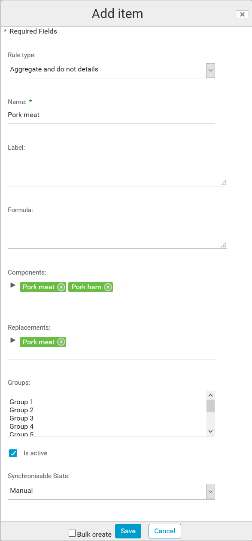Expand the Replacements disclosure triangle
The image size is (252, 541).
12,340
